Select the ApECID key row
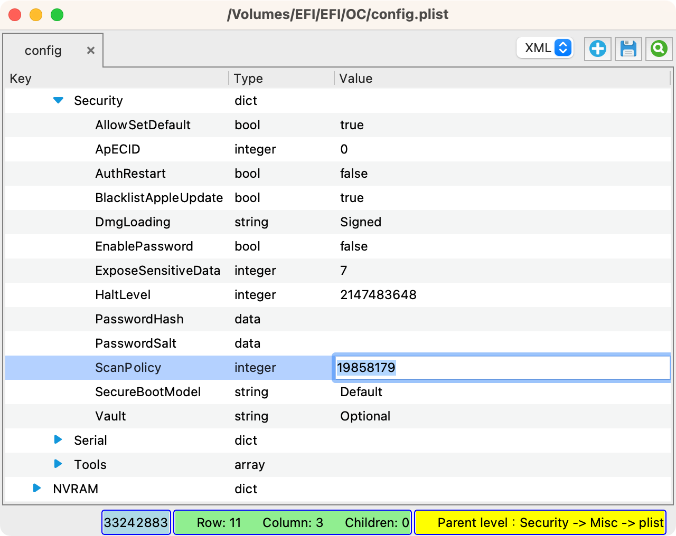 click(x=338, y=149)
